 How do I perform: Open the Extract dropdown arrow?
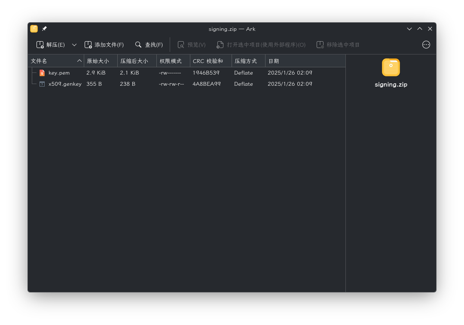[x=74, y=45]
